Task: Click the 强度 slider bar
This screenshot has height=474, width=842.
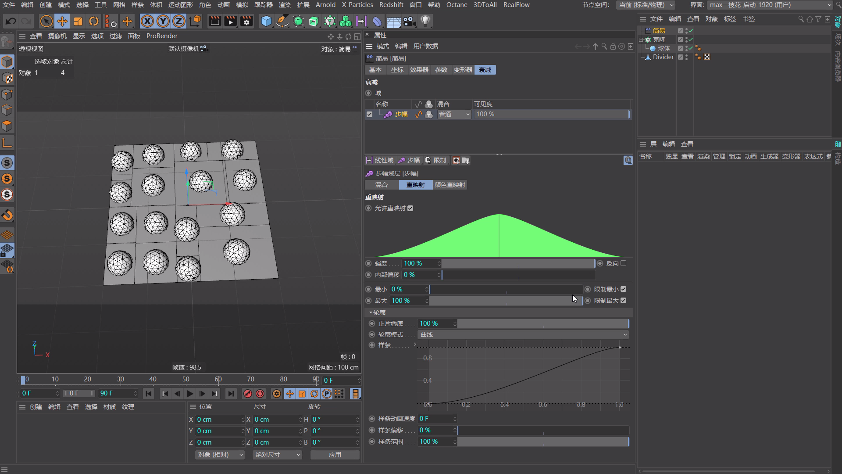Action: 517,263
